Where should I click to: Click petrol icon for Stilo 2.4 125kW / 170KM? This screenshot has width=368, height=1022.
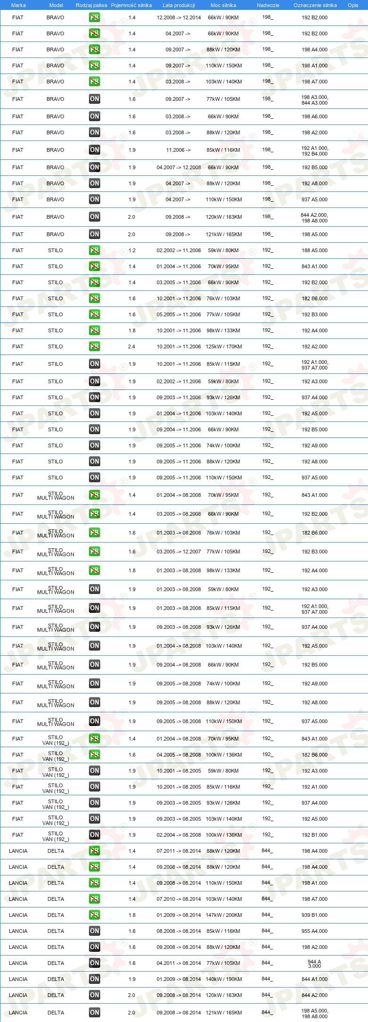[95, 346]
